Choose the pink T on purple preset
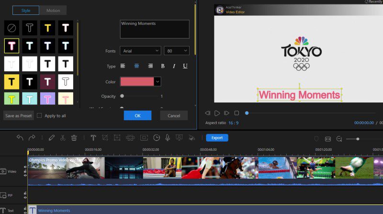The height and width of the screenshot is (214, 383). click(47, 99)
